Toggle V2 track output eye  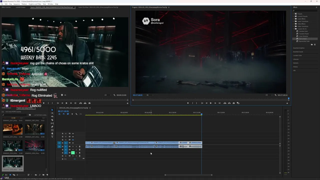(x=73, y=140)
